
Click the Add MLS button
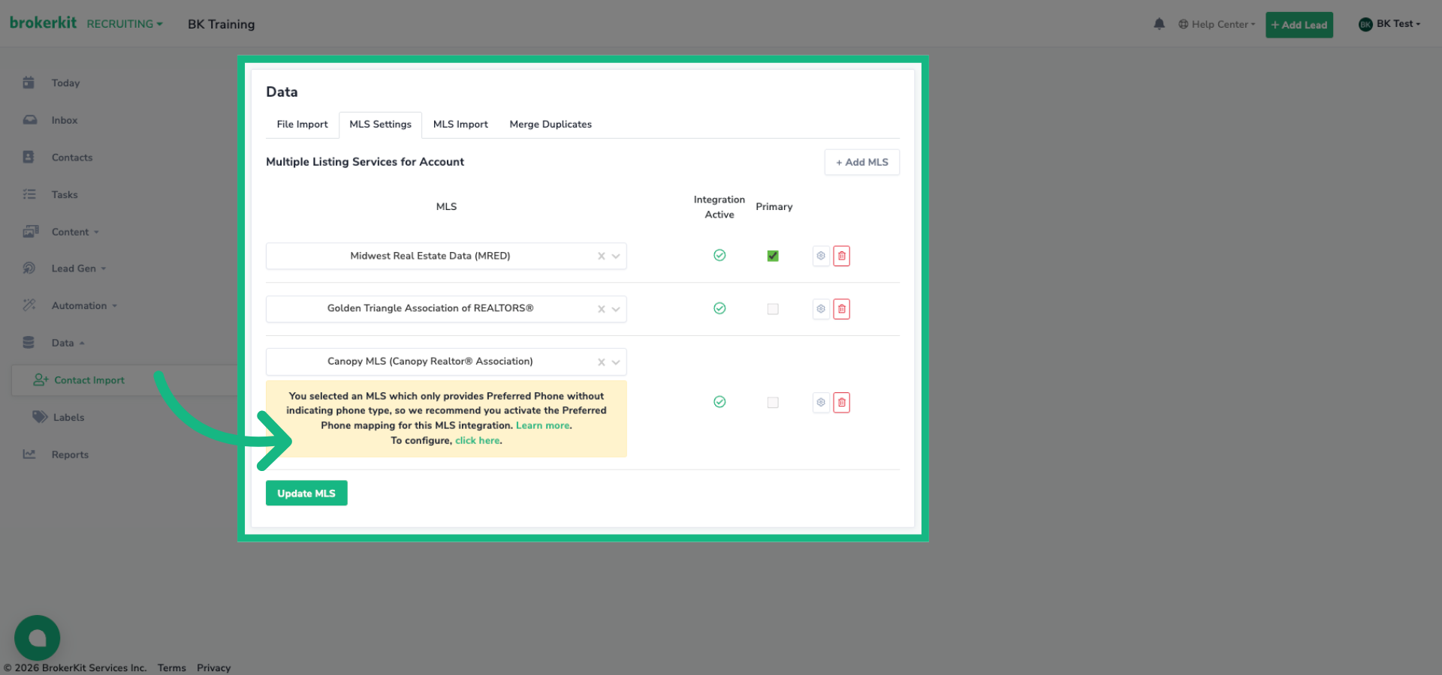(x=862, y=162)
